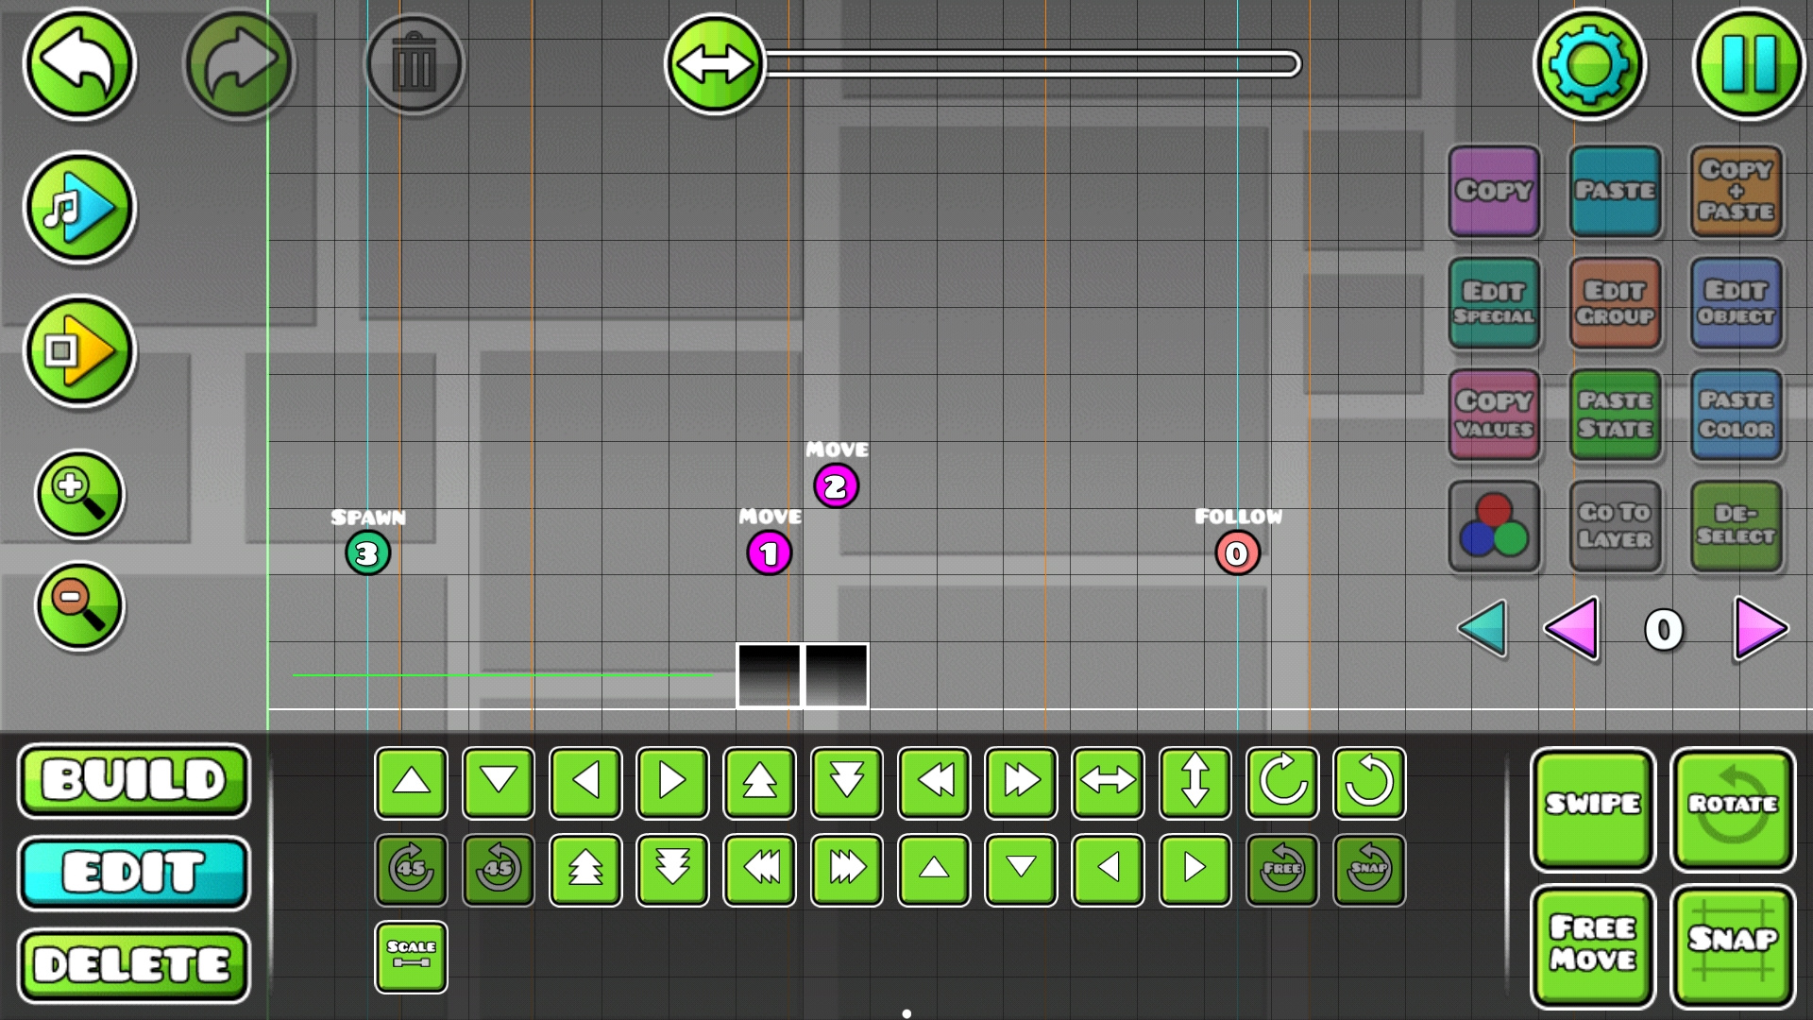Move object right big step (double arrow)
Screen dimensions: 1813x1020
[1021, 782]
